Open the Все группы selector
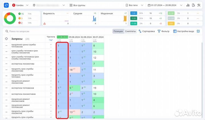This screenshot has height=120, width=205. point(77,5)
